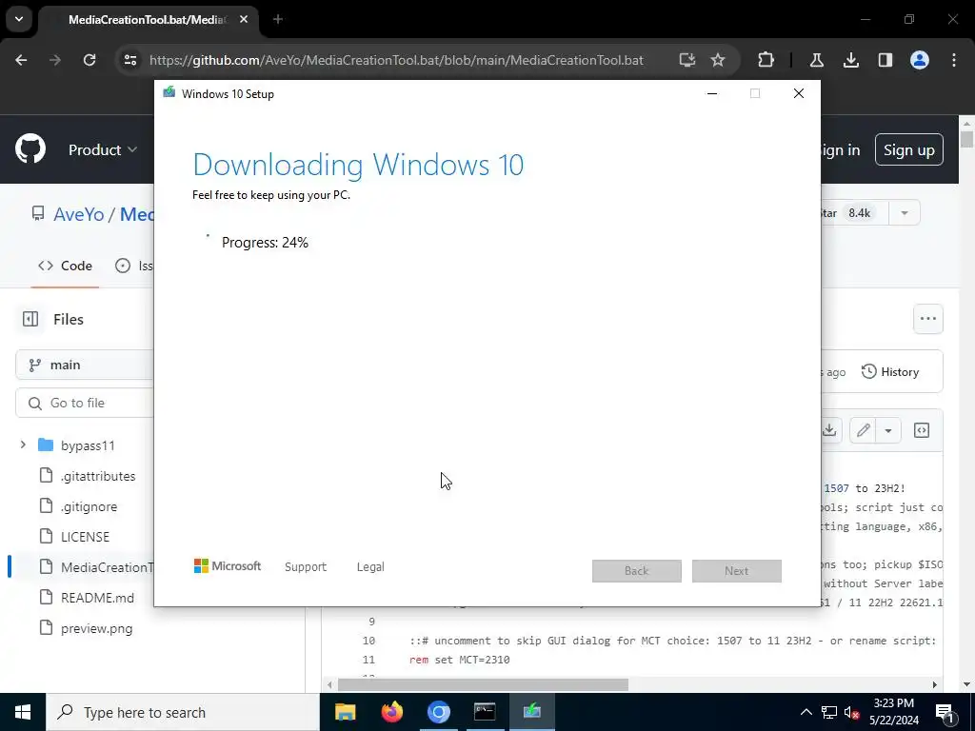This screenshot has width=975, height=731.
Task: Open Chrome from the taskbar
Action: pos(438,712)
